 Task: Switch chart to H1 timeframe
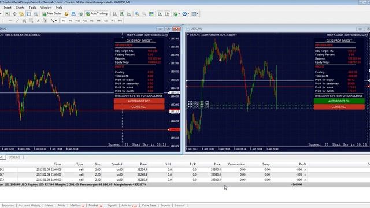tap(92, 21)
